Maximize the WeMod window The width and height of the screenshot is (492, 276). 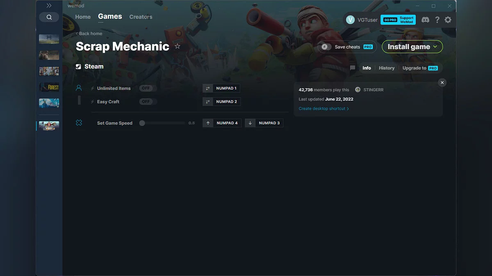click(433, 6)
